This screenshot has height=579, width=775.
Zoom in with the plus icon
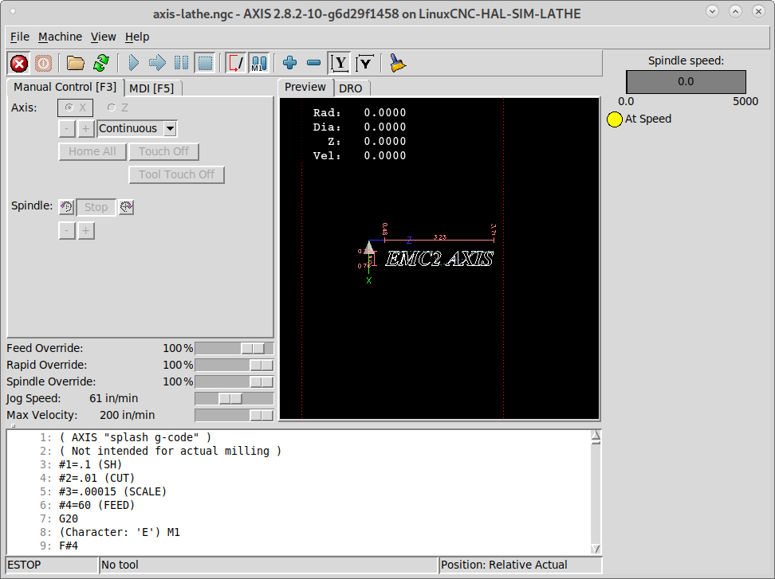tap(290, 63)
